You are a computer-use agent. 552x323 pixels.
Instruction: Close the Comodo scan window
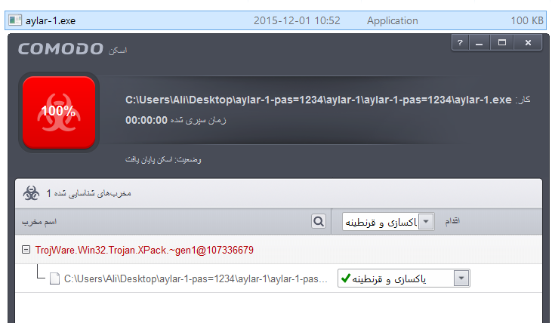(x=528, y=42)
